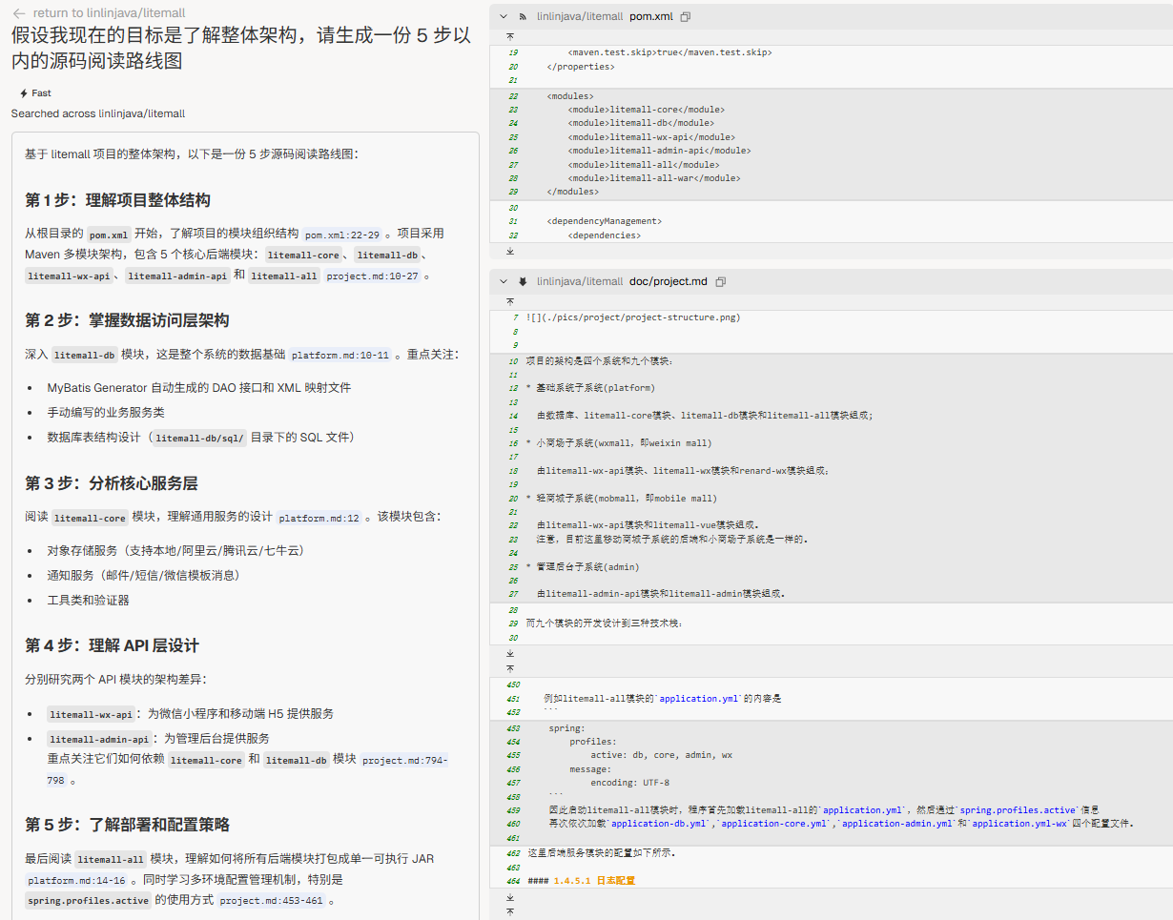Expand lines above line 7 in project.md
The width and height of the screenshot is (1173, 920).
click(x=509, y=301)
